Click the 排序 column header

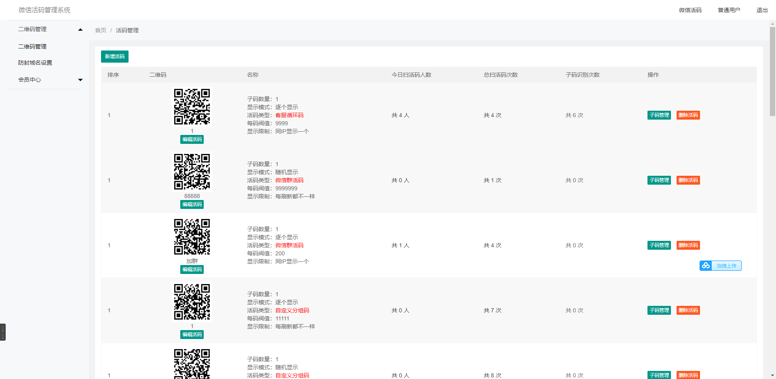point(113,75)
